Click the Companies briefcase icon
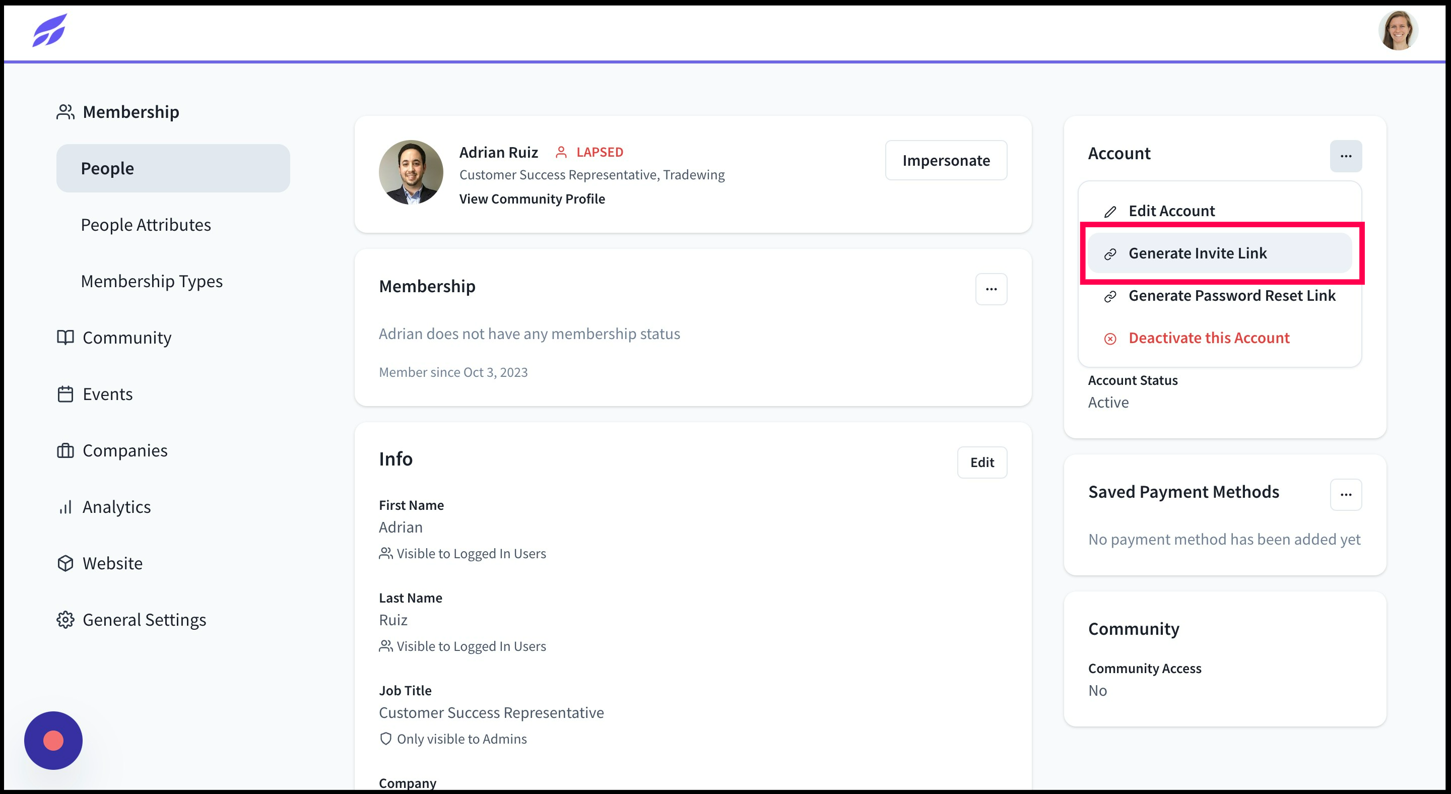This screenshot has width=1451, height=794. [65, 450]
